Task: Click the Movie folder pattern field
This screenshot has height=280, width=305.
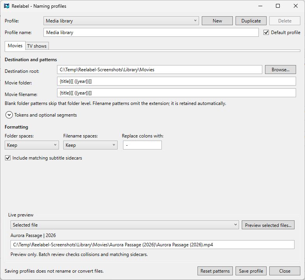Action: tap(177, 81)
